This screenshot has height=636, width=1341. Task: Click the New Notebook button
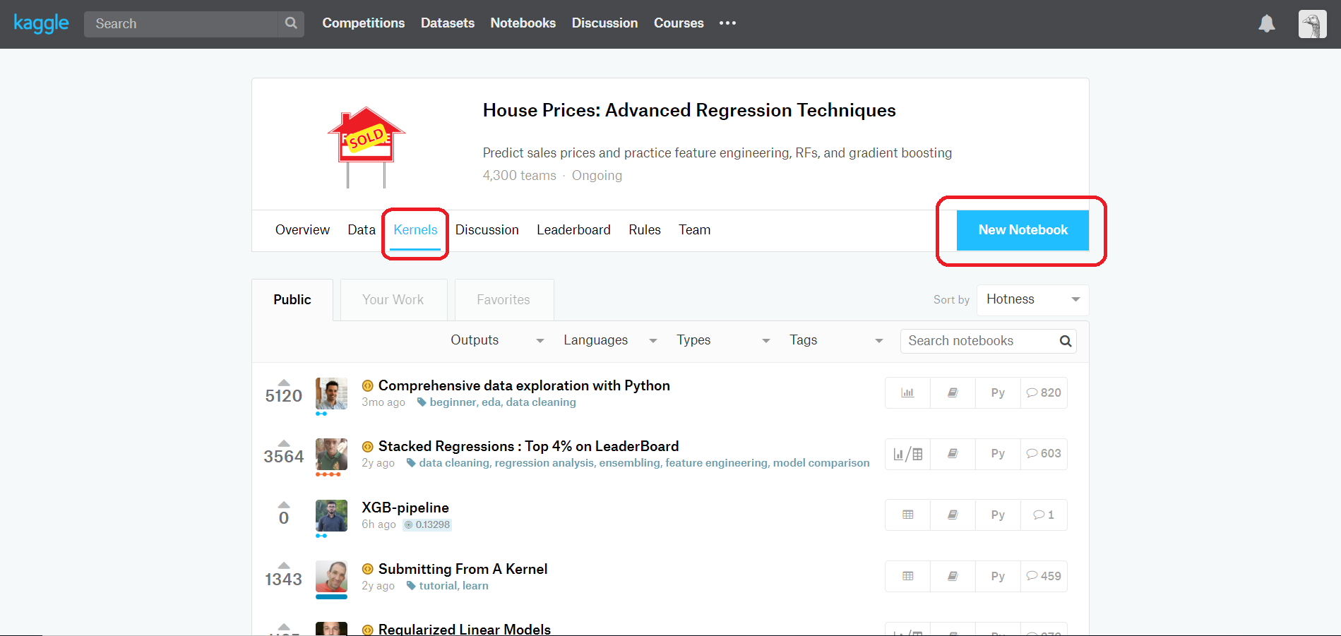click(1022, 229)
